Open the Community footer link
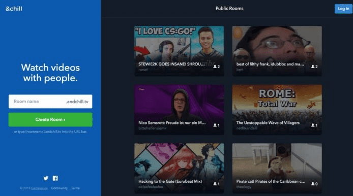 [59, 188]
